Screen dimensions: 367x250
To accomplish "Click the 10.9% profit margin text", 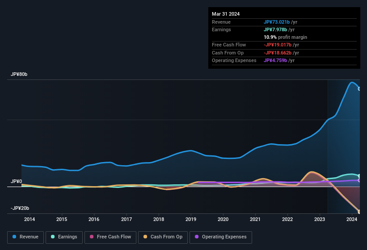I will [285, 37].
